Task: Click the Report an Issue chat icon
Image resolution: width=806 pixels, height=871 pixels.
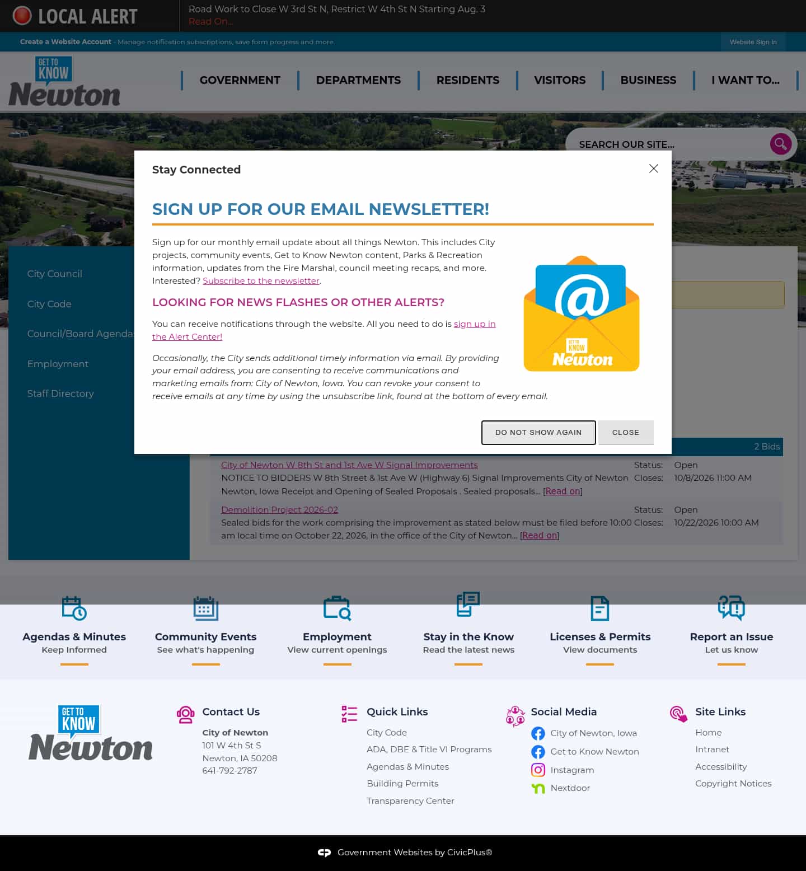Action: tap(732, 608)
